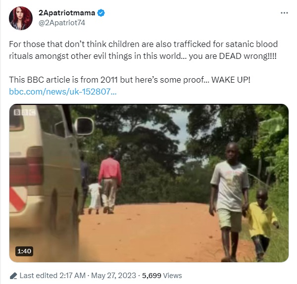Click the 1:40 video duration badge

click(x=24, y=251)
